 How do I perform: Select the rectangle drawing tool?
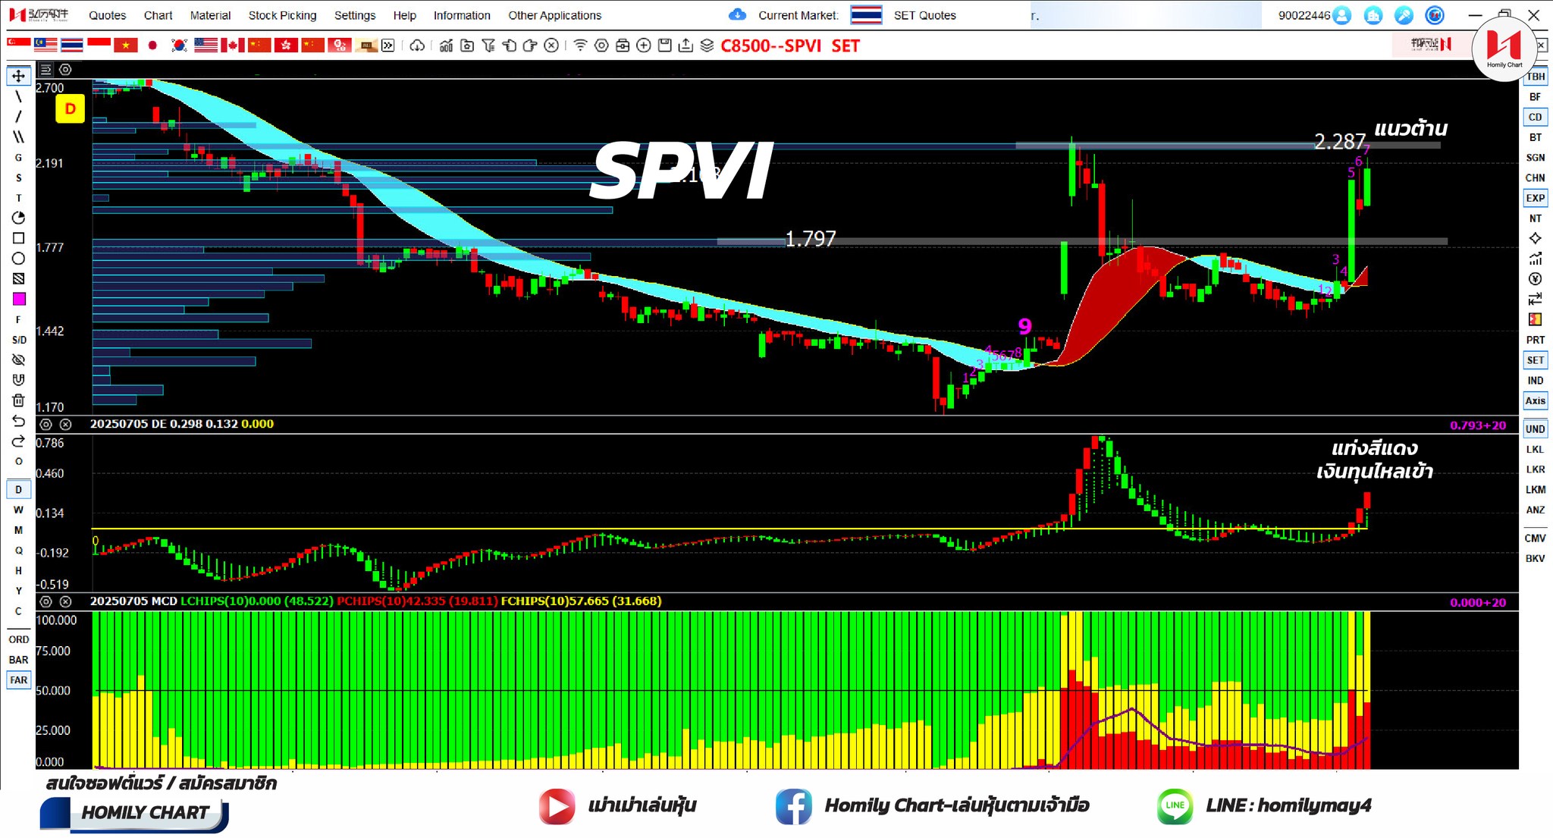point(18,238)
